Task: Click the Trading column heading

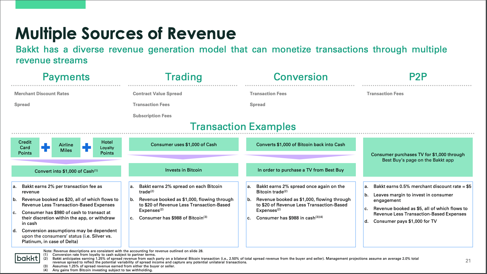Action: pyautogui.click(x=183, y=77)
